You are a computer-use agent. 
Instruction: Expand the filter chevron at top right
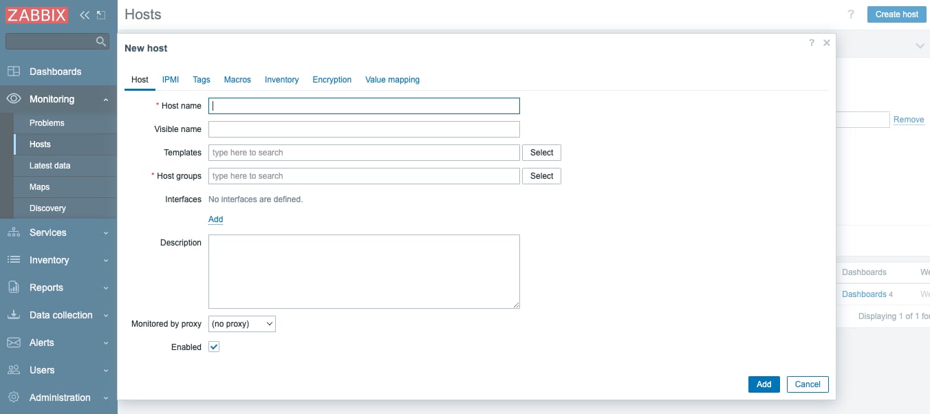click(x=920, y=45)
